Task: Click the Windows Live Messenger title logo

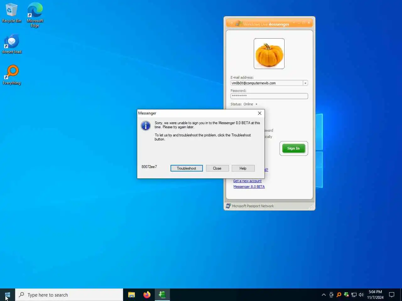Action: coord(238,24)
